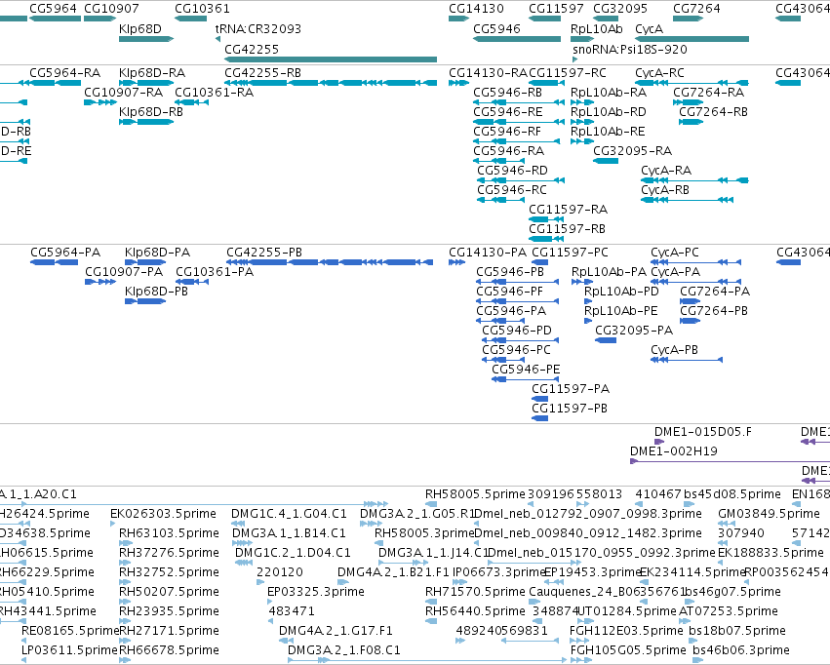Select the AT07253.5prime EST label

729,611
